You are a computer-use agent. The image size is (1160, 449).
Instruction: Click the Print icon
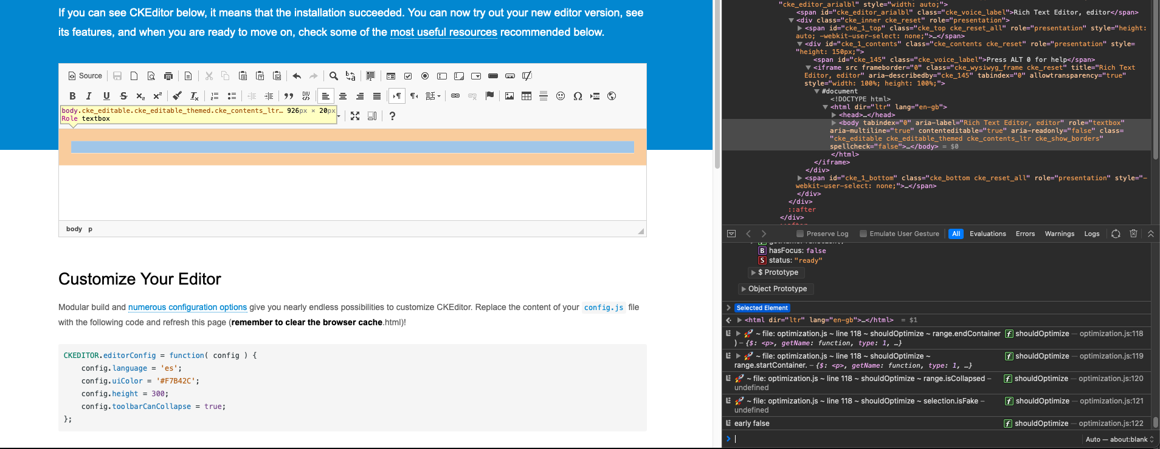tap(168, 76)
